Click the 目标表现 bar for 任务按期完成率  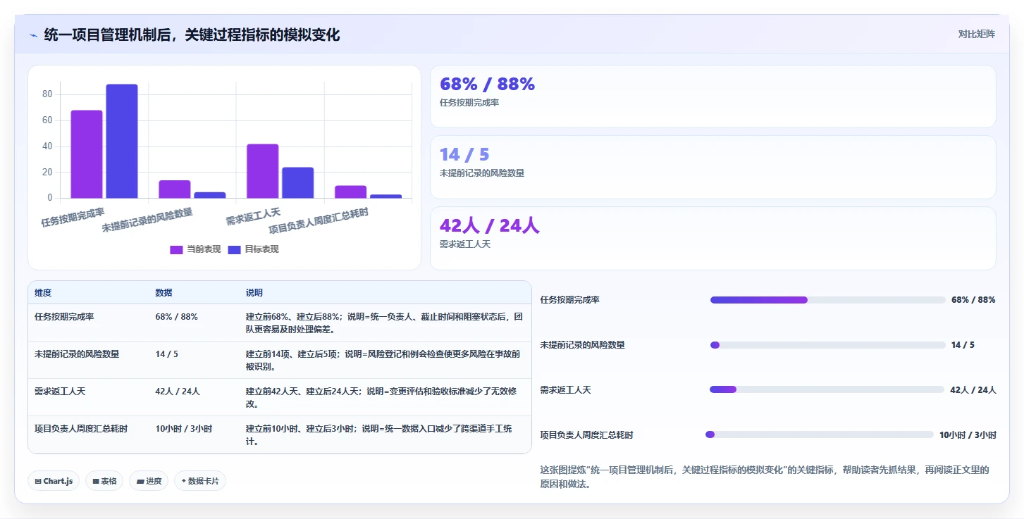[x=122, y=142]
